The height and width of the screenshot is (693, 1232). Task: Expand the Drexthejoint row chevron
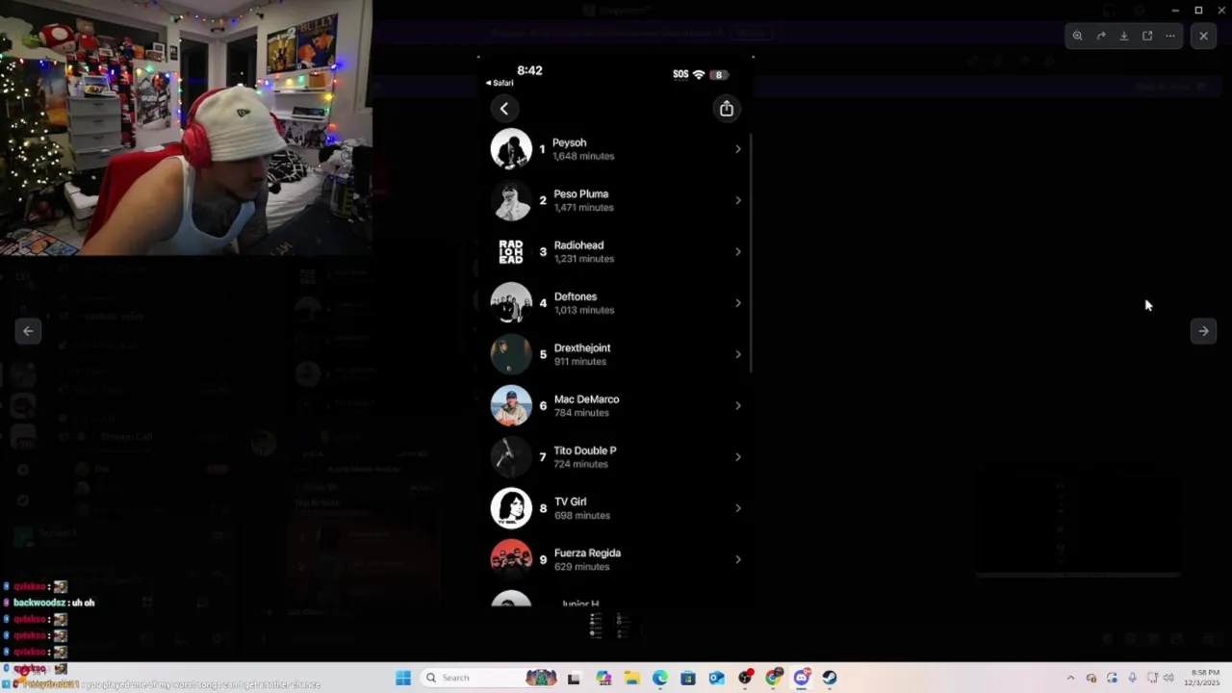738,354
